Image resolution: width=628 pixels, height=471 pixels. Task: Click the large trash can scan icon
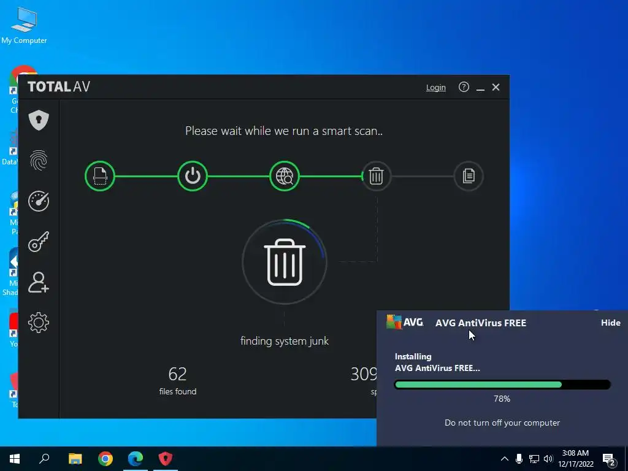285,262
